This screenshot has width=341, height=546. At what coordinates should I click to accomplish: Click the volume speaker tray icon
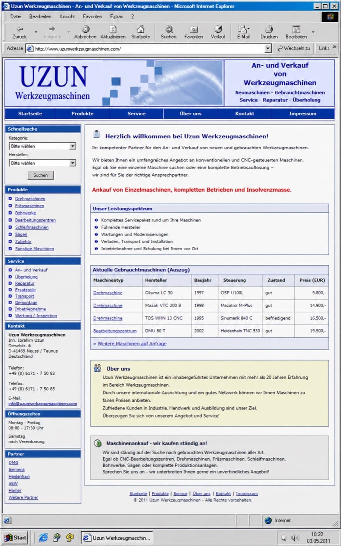point(295,538)
